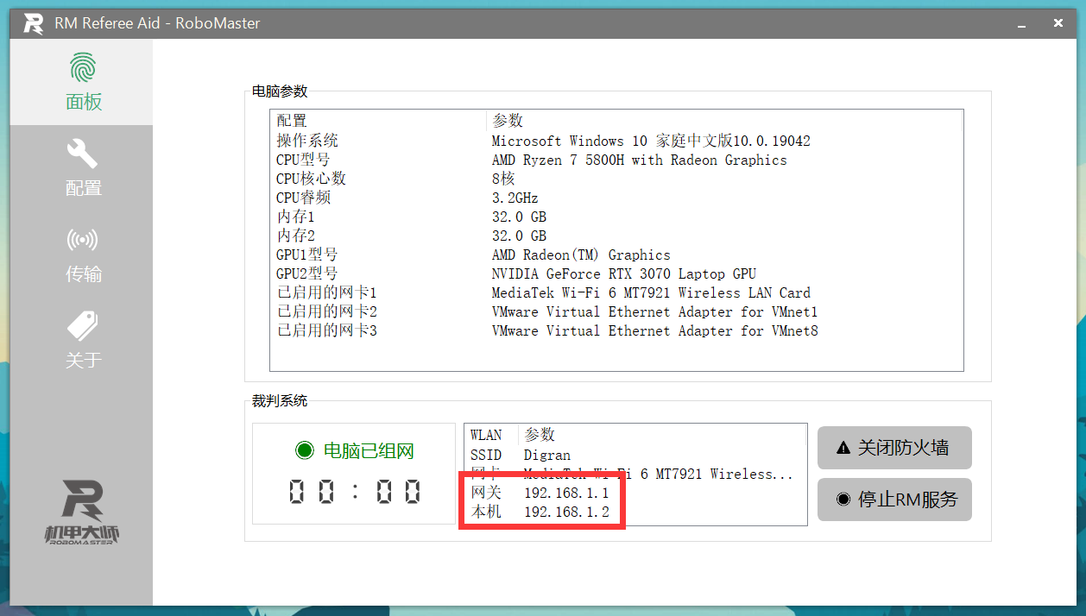Click the record dot icon on 停止RM服务

pyautogui.click(x=843, y=500)
